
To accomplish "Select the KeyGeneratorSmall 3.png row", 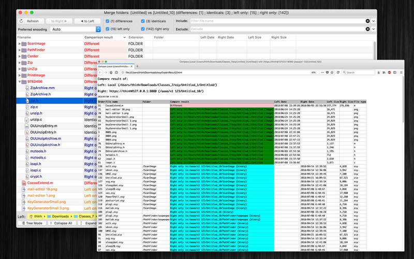I will coord(57,208).
